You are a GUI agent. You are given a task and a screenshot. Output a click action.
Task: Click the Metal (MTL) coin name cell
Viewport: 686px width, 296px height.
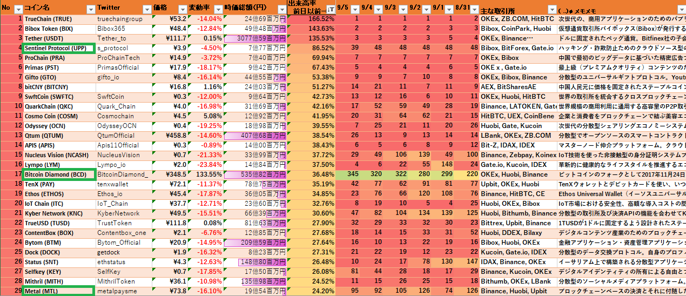click(58, 291)
